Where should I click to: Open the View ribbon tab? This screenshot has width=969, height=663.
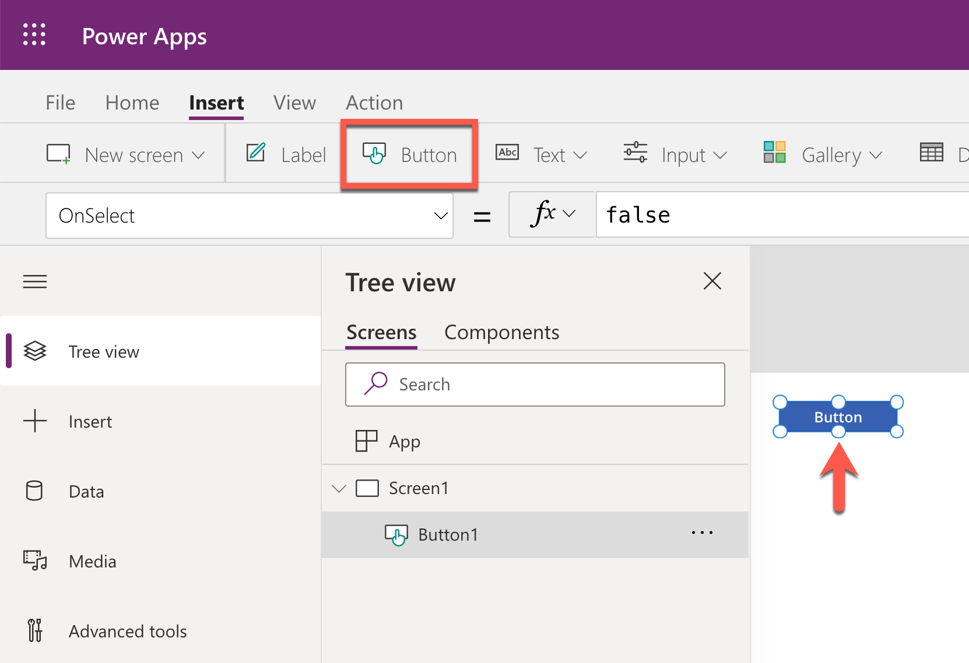pos(294,103)
